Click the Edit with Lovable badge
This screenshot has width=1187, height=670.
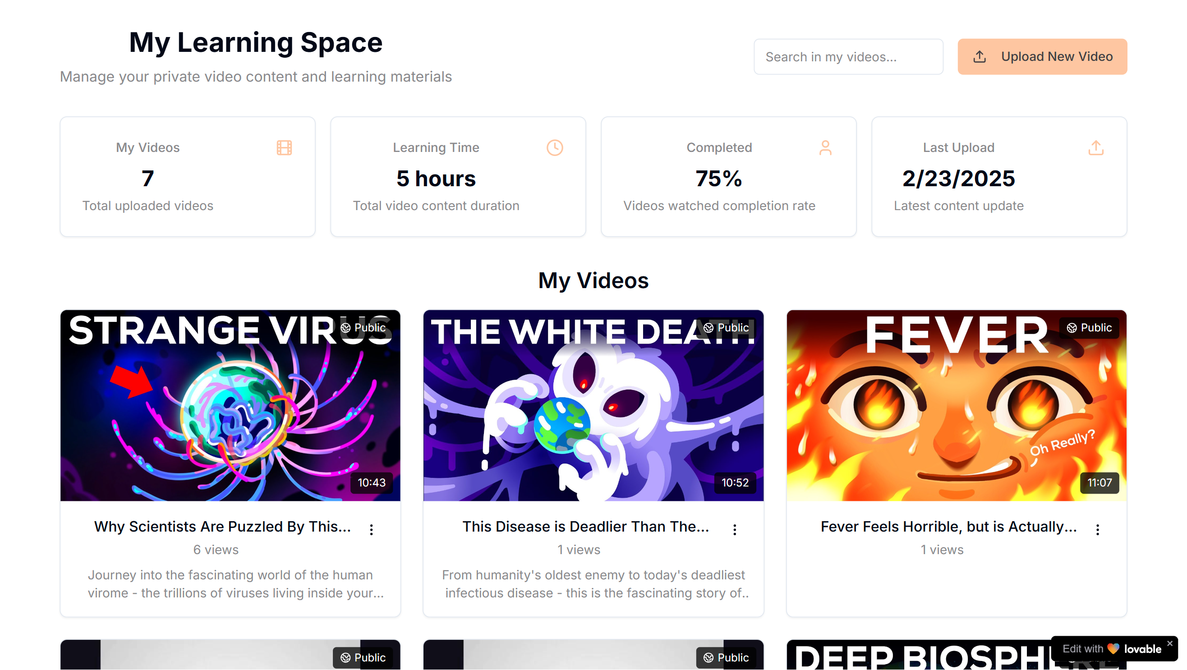point(1111,649)
